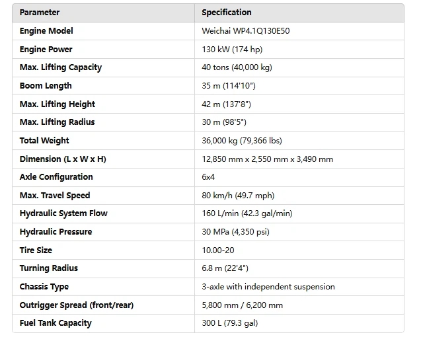Select the 3-axle with independent suspension text
Image resolution: width=421 pixels, height=341 pixels.
[x=268, y=287]
